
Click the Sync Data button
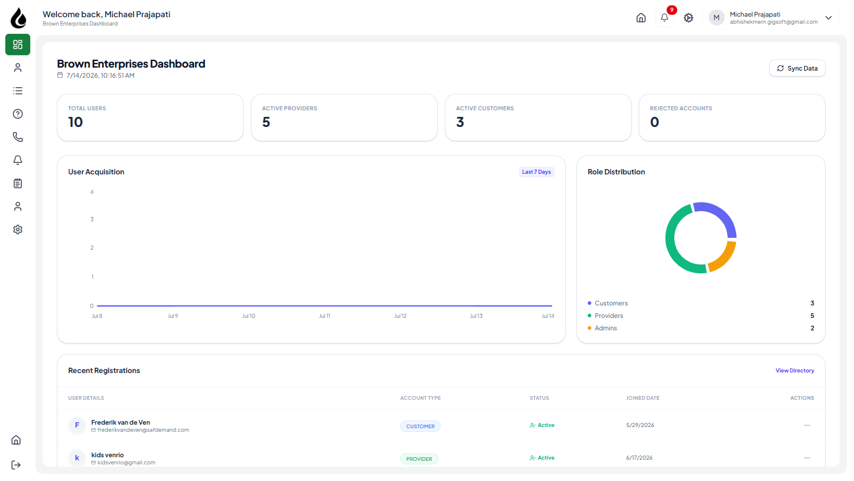tap(797, 68)
